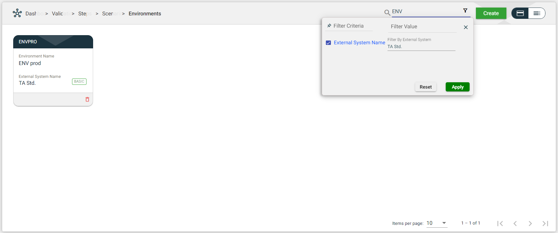The width and height of the screenshot is (558, 233).
Task: Click the Apply filter button
Action: coord(457,87)
